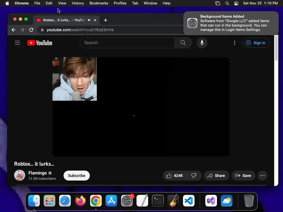Screen dimensions: 283x212
Task: Reload the page in Chrome
Action: [x=31, y=30]
